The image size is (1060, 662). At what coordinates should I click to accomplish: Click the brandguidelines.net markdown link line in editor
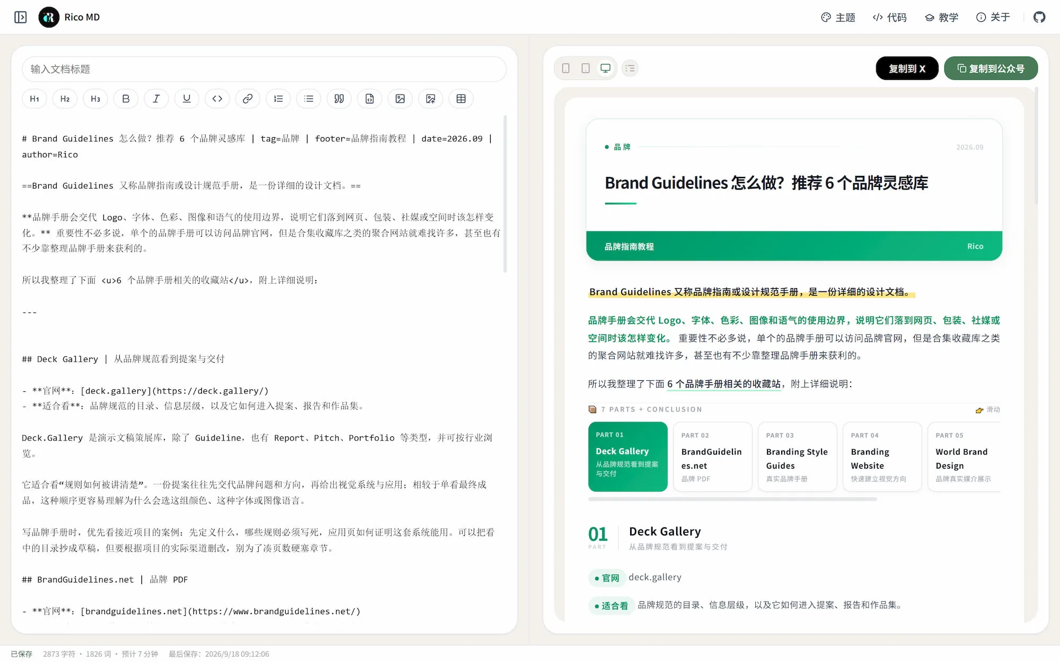(191, 611)
